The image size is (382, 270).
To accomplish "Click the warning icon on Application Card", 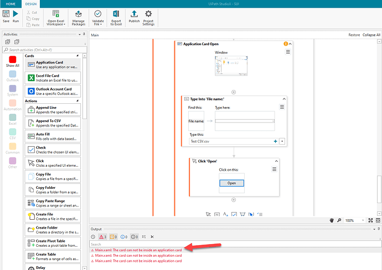I will point(286,44).
